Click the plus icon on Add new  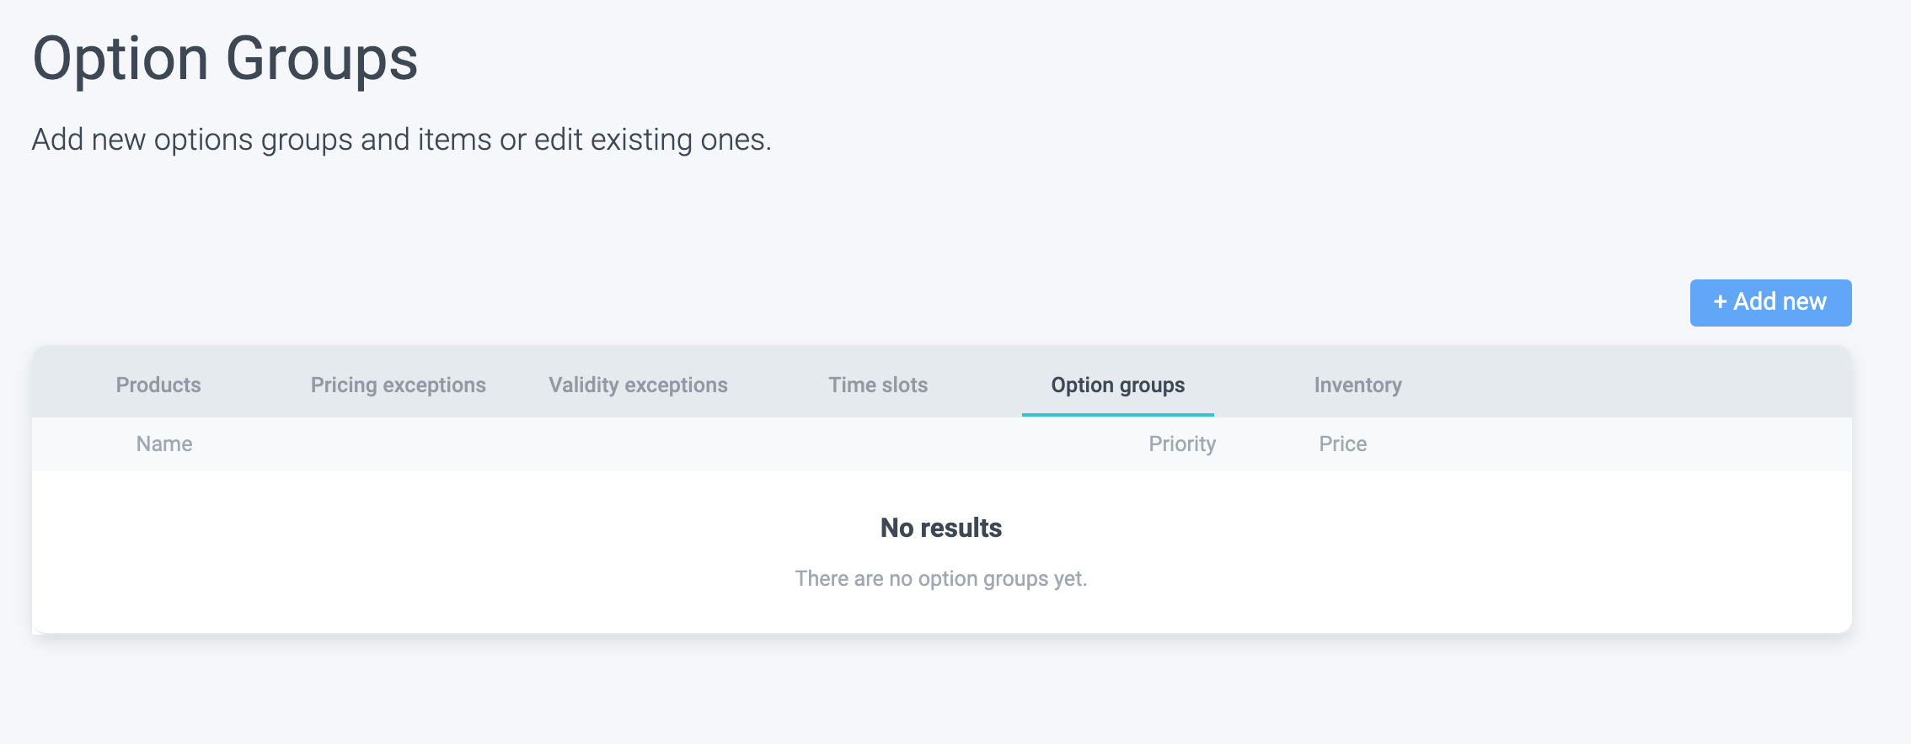pos(1720,302)
